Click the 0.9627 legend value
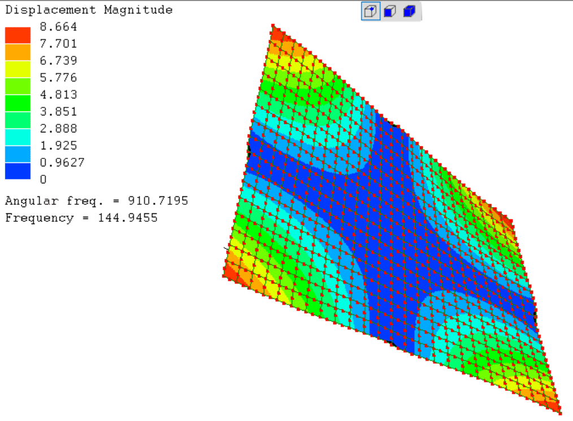Image resolution: width=573 pixels, height=421 pixels. (x=62, y=162)
